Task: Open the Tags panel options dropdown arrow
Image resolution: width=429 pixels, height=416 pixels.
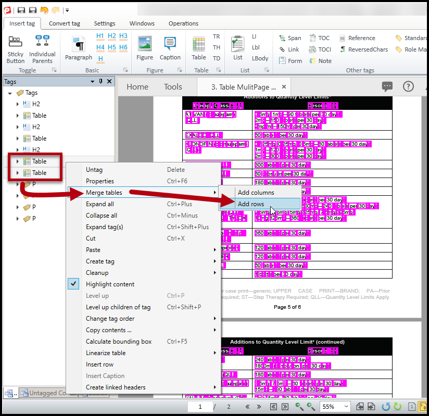Action: (x=93, y=82)
